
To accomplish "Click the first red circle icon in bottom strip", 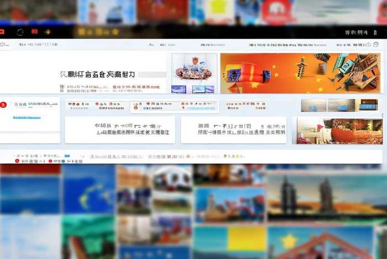I will tap(17, 161).
